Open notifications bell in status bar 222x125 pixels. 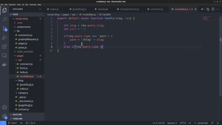[218, 123]
